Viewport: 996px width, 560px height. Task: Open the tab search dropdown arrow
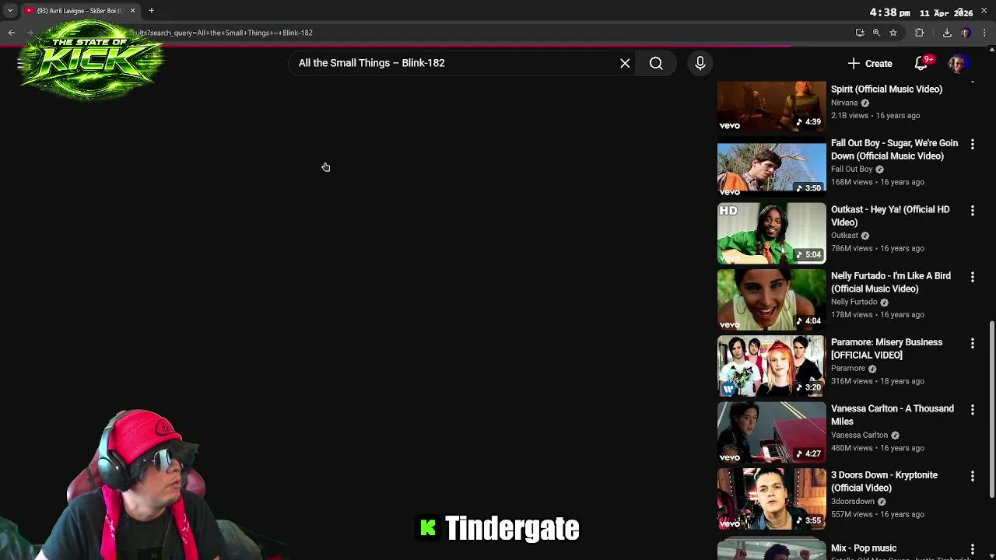[9, 11]
